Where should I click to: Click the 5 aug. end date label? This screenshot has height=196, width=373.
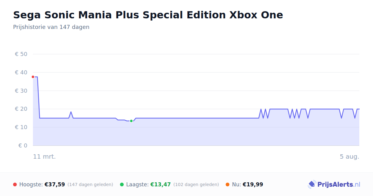coord(349,156)
